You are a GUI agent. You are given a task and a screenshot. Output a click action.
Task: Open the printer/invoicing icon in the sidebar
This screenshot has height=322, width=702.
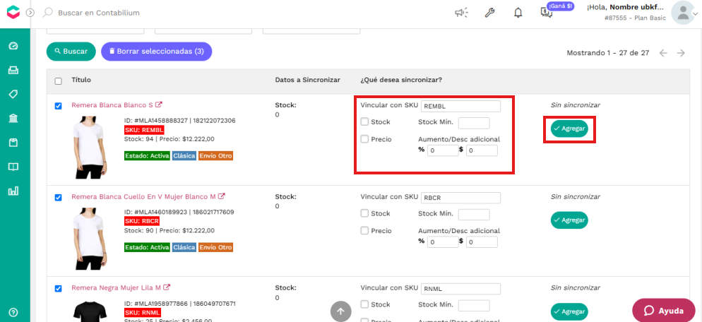pyautogui.click(x=13, y=71)
